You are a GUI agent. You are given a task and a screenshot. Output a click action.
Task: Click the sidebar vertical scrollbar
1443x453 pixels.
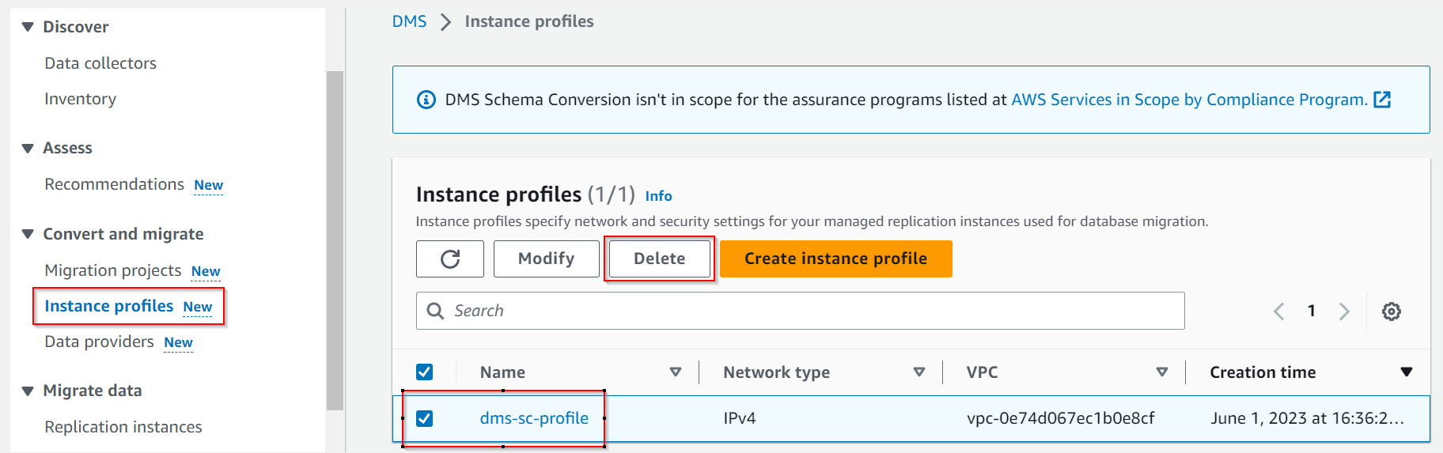335,237
